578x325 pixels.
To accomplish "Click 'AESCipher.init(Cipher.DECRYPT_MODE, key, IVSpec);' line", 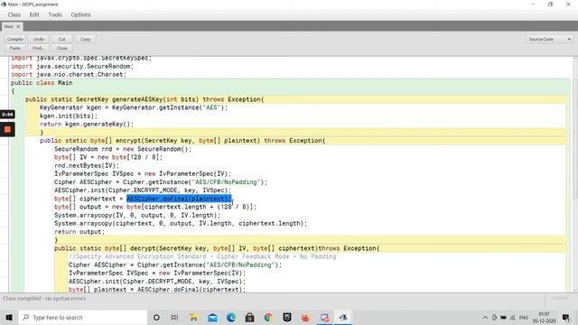I will pos(157,281).
